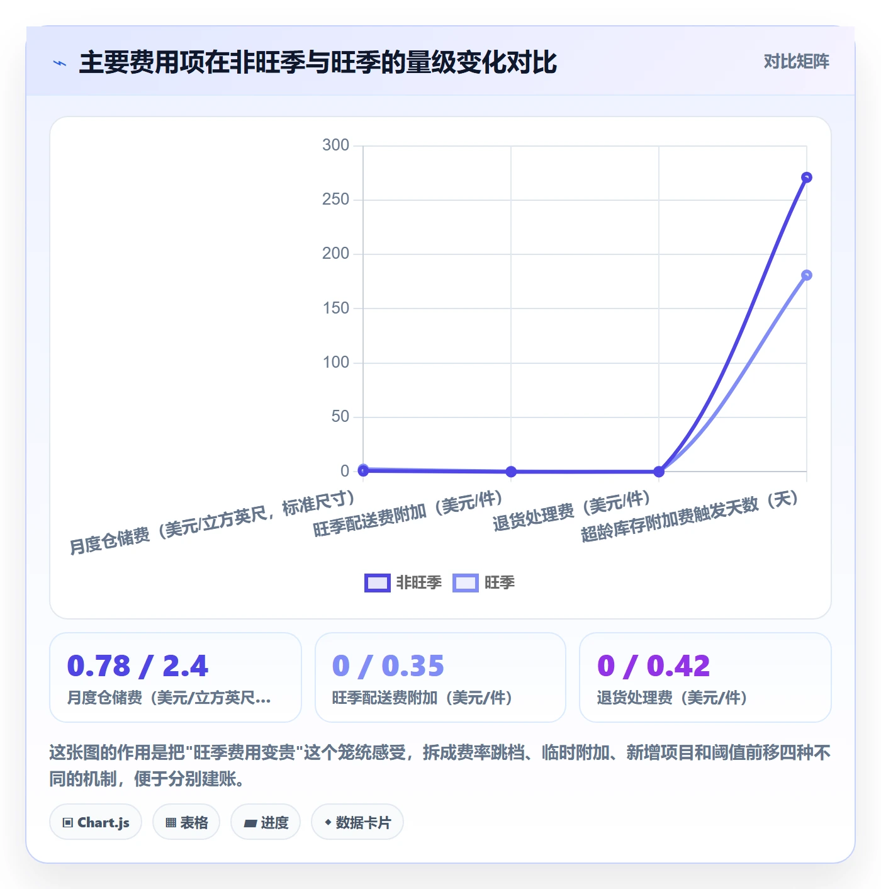Toggle the 非旺季 legend series
This screenshot has width=881, height=889.
[403, 582]
